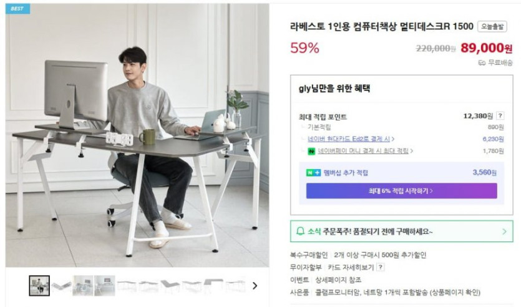Click the 멤버십 추가 적립 label
This screenshot has width=521, height=307.
(346, 173)
